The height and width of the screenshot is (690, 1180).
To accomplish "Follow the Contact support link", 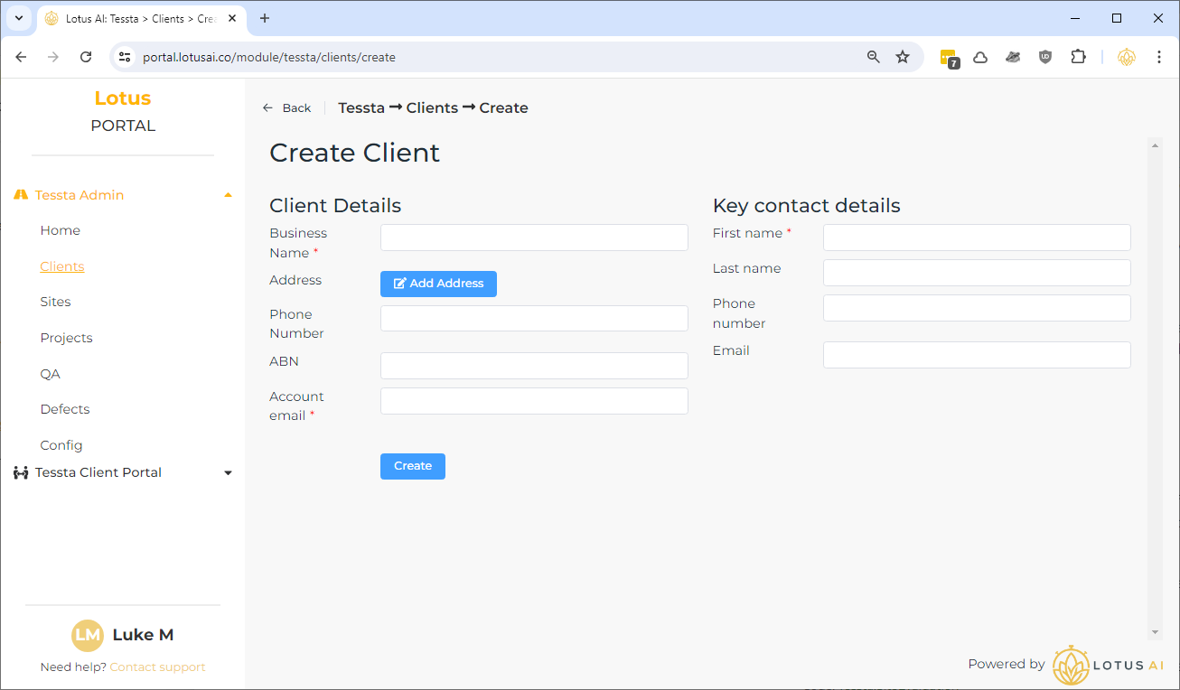I will point(157,667).
